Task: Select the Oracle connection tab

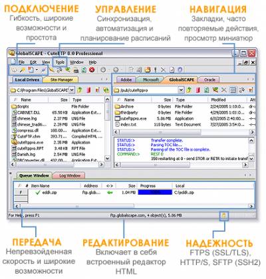Action: coord(209,80)
